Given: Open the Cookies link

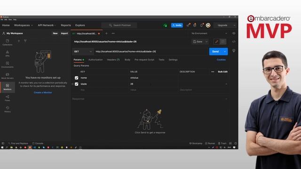Looking at the screenshot, I should (221, 60).
